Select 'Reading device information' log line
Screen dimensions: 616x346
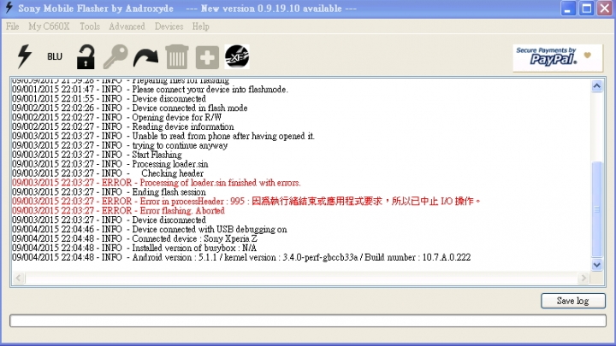pyautogui.click(x=123, y=126)
